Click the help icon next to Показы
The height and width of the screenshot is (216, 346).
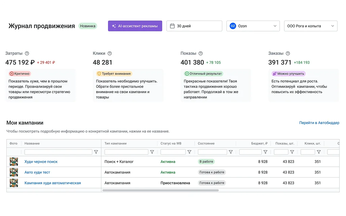tap(201, 53)
